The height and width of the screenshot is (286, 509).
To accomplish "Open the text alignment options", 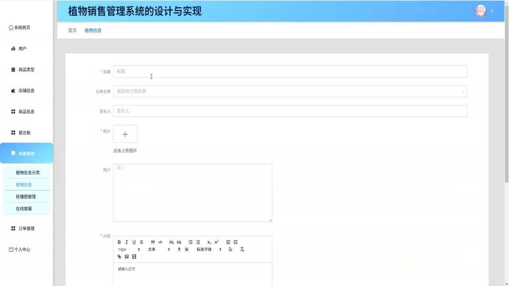I will pyautogui.click(x=230, y=249).
